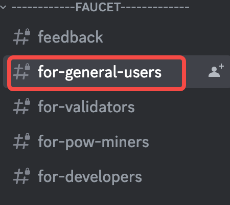
Task: Go to the for-pow-miners channel
Action: coord(94,141)
